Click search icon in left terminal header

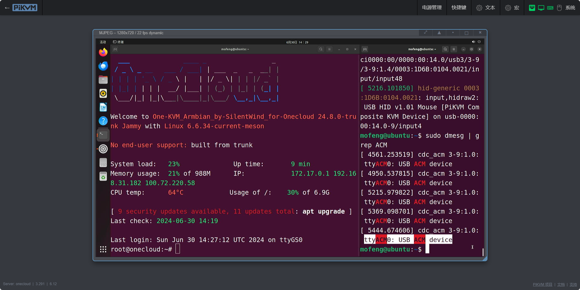coord(321,49)
